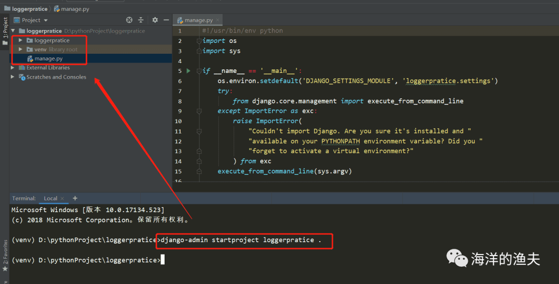Click the django-admin startproject command text
The height and width of the screenshot is (284, 559).
(241, 240)
